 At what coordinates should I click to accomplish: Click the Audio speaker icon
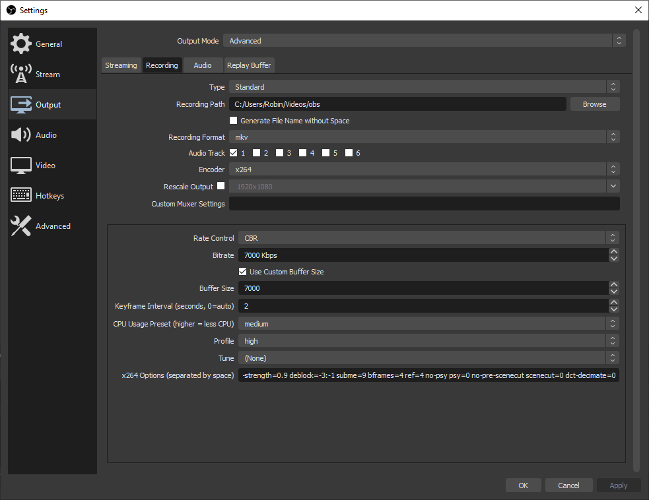tap(20, 135)
